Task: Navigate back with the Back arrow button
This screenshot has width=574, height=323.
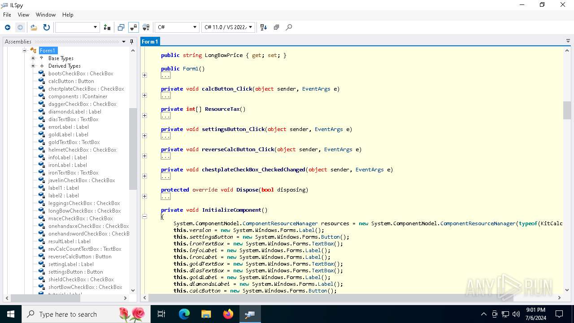Action: [x=8, y=27]
